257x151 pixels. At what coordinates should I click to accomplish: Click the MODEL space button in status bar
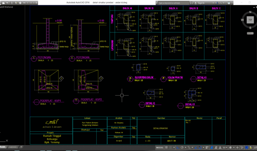click(160, 148)
